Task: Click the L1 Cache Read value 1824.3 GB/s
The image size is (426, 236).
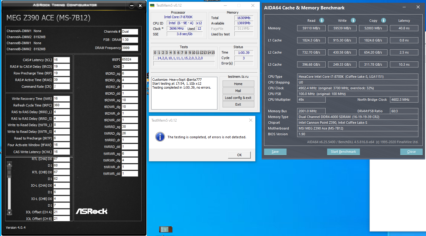Action: tap(311, 40)
